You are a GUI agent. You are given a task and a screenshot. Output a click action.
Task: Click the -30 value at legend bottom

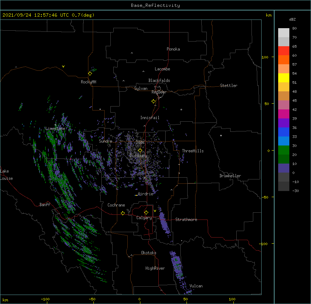[295, 191]
